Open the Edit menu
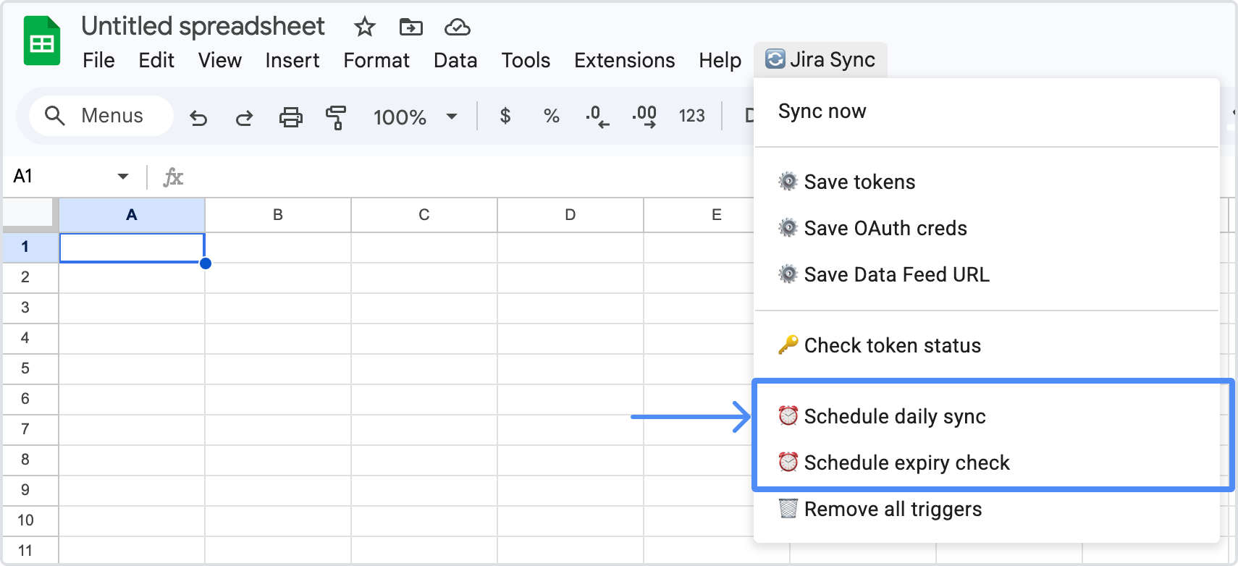1238x566 pixels. tap(156, 60)
